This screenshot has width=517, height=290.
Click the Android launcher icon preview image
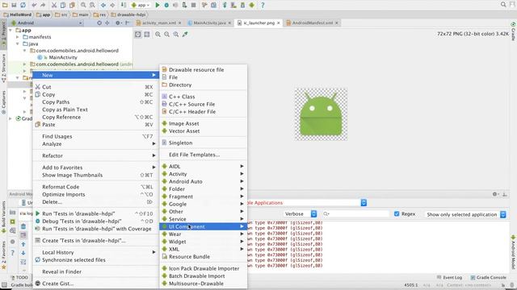tap(321, 114)
